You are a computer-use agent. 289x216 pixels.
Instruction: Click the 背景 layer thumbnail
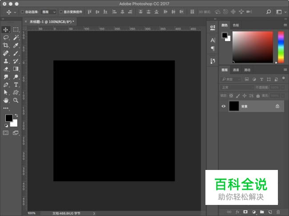point(234,106)
